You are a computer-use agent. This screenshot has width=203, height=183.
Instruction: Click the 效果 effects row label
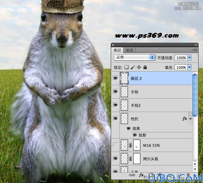(x=136, y=129)
